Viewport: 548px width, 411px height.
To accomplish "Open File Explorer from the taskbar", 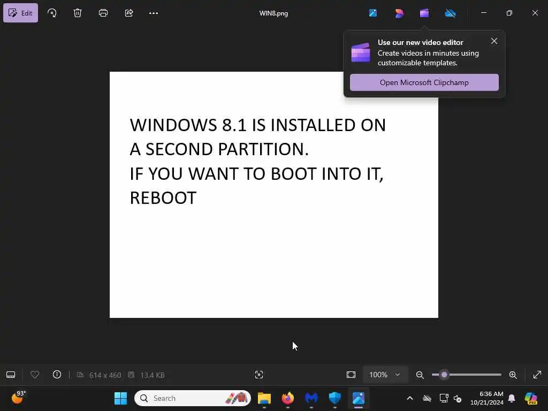I will [x=264, y=398].
